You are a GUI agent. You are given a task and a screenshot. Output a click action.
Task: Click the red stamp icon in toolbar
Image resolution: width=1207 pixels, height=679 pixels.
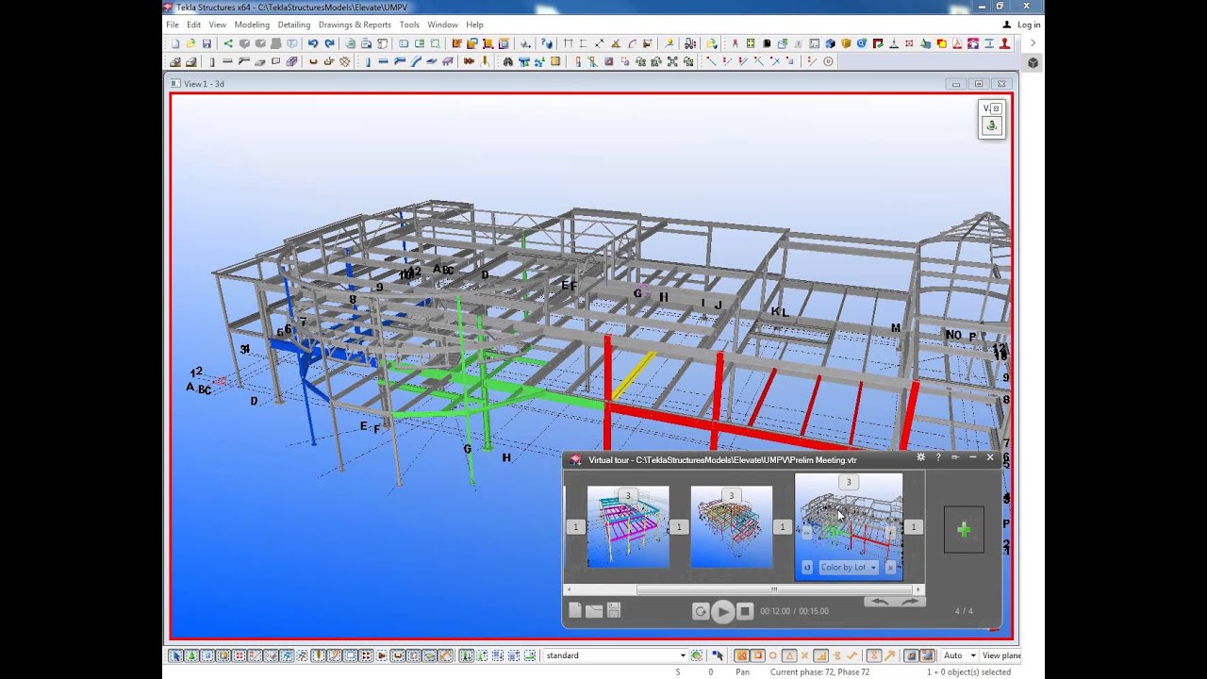coord(1005,43)
